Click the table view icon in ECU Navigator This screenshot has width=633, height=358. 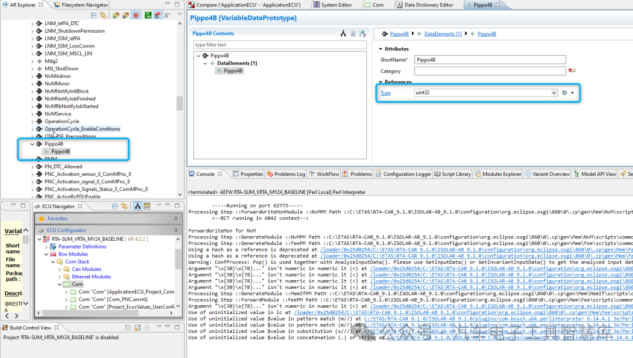click(147, 206)
